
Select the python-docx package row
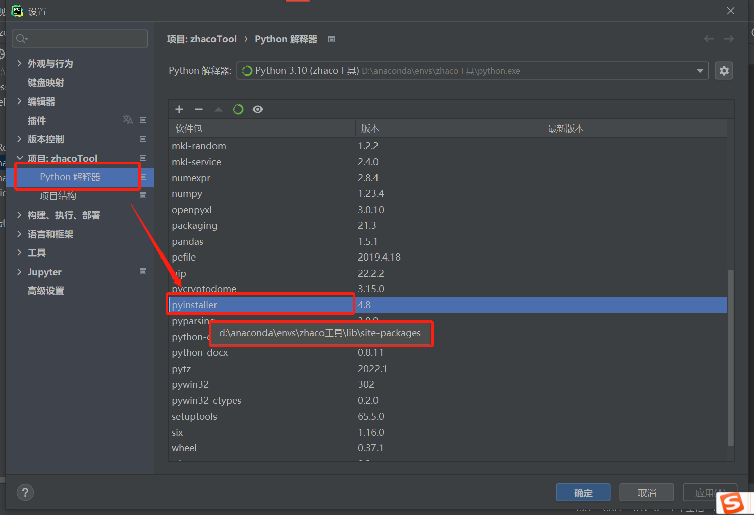point(448,352)
